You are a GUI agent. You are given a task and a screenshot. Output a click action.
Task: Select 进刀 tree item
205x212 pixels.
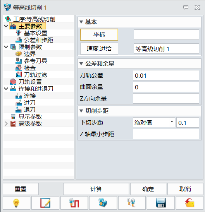pyautogui.click(x=30, y=103)
